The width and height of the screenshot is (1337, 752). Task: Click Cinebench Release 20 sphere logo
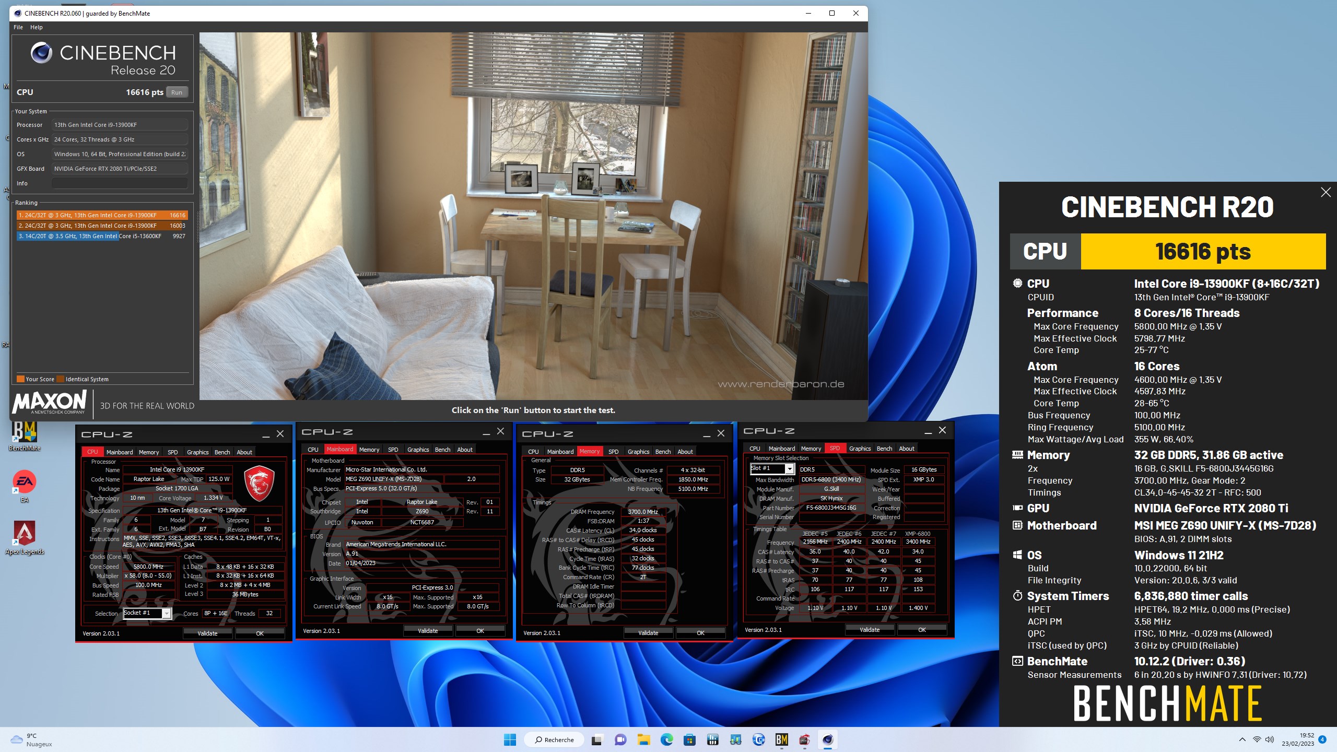click(41, 52)
